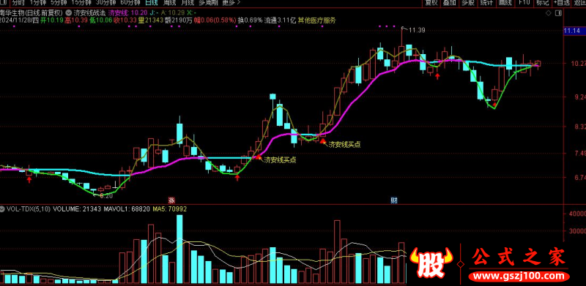Viewport: 586px width, 286px height.
Task: Click the 6.20 low price marker
Action: [x=106, y=195]
